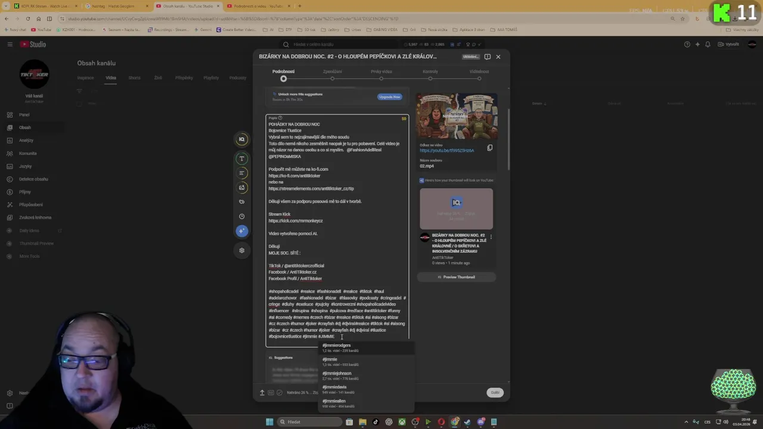This screenshot has height=429, width=763.
Task: Click the Preview Thumbnail button
Action: pyautogui.click(x=456, y=277)
